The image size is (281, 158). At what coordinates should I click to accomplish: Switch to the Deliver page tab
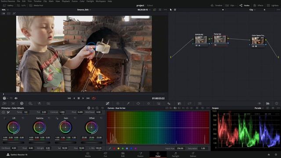click(193, 154)
